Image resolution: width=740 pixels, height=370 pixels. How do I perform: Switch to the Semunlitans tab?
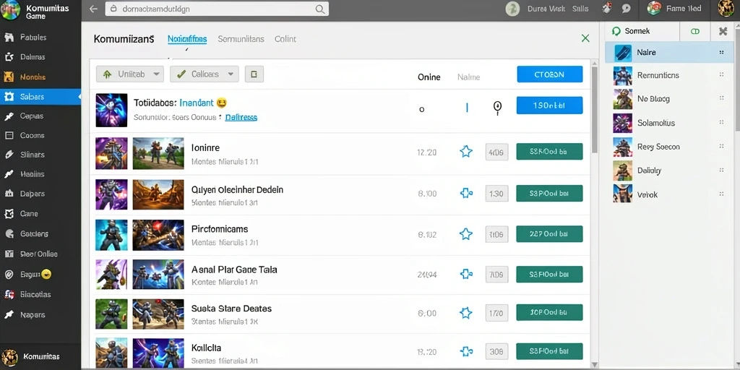pos(241,39)
